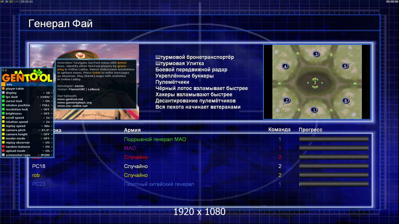
Task: Select the window position menu label
Action: (18, 105)
